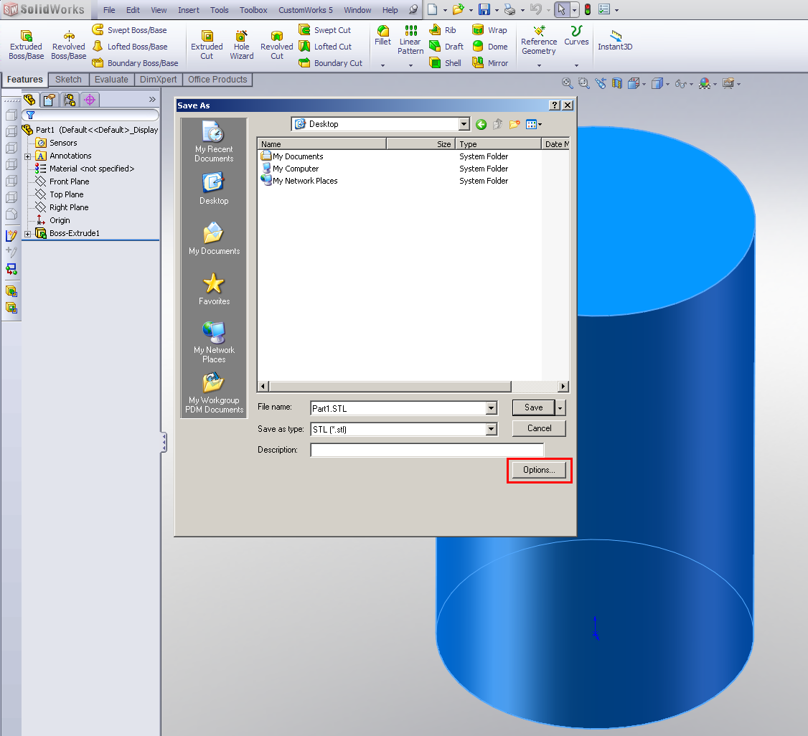Click the Cancel button
The width and height of the screenshot is (808, 736).
click(539, 428)
